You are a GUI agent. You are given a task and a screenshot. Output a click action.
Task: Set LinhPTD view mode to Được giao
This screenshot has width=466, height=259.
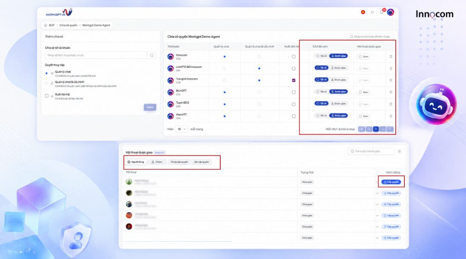(x=338, y=68)
